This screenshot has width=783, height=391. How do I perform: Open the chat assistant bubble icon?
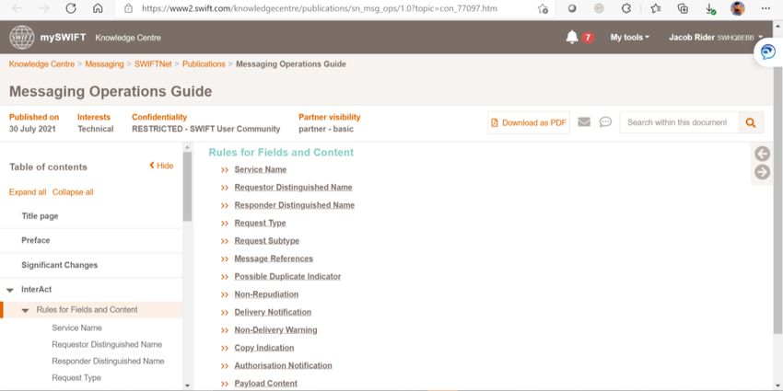767,52
